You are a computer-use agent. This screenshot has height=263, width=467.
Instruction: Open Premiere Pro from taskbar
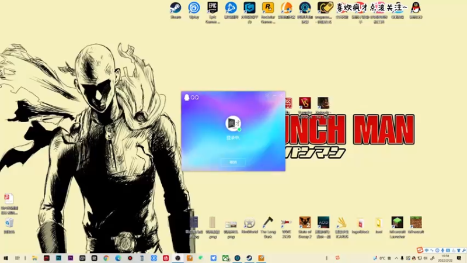70,258
